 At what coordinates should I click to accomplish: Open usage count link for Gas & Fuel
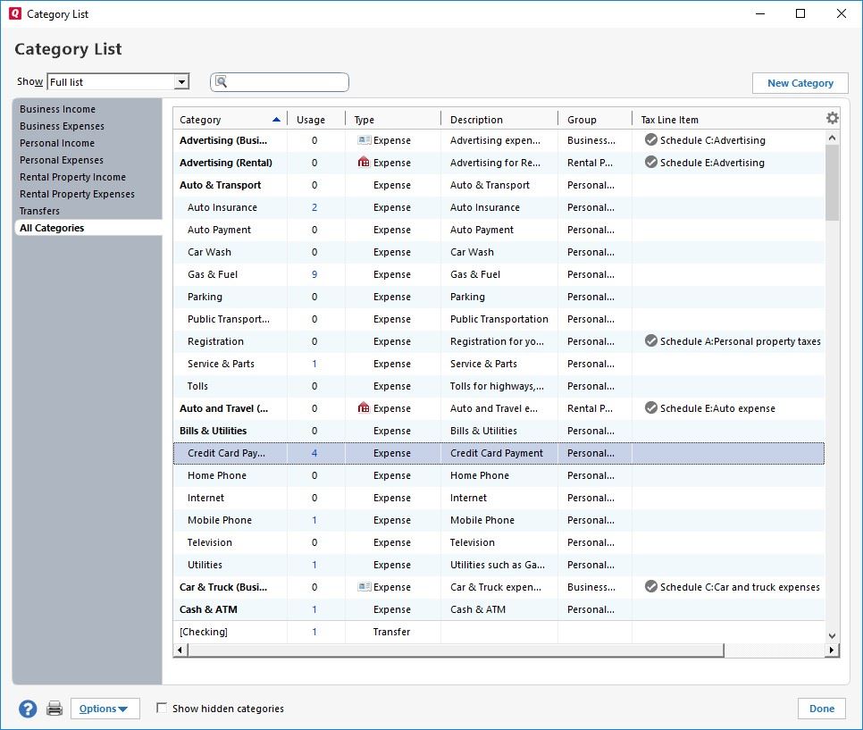tap(314, 274)
